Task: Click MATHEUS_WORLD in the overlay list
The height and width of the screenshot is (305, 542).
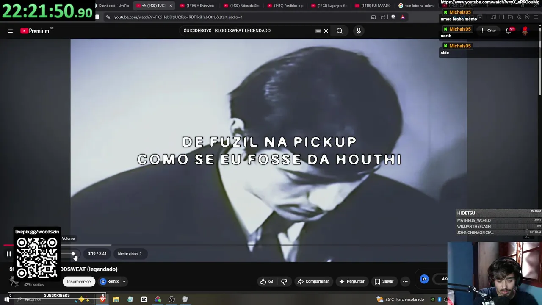Action: (474, 220)
